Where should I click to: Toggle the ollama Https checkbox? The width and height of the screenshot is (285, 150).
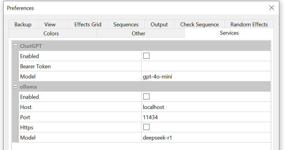[x=146, y=127]
